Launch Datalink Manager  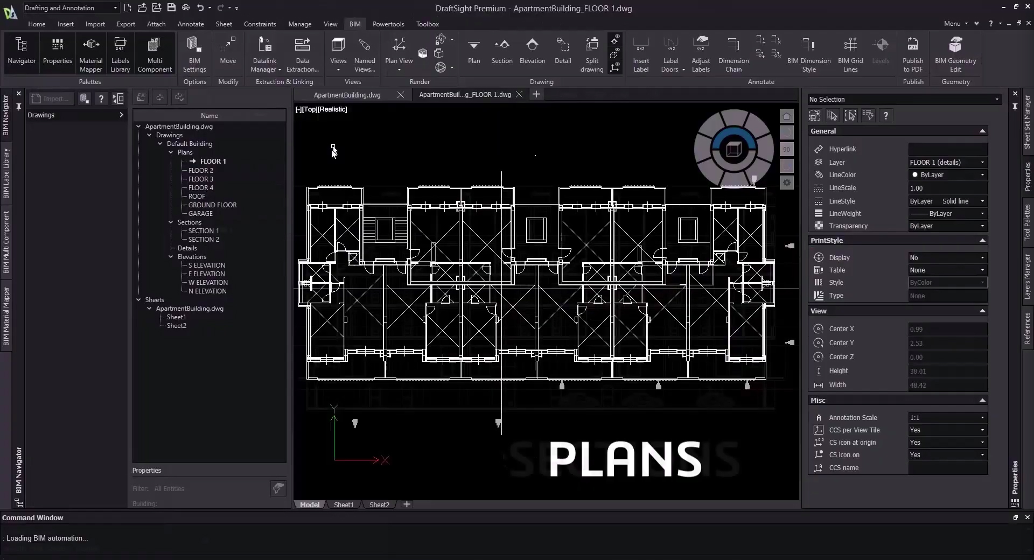coord(264,51)
